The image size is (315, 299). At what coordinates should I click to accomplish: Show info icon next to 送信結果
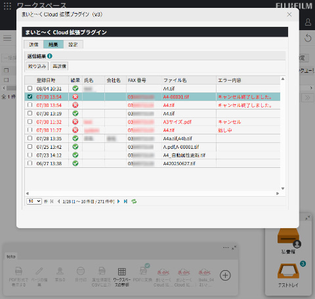[x=50, y=56]
